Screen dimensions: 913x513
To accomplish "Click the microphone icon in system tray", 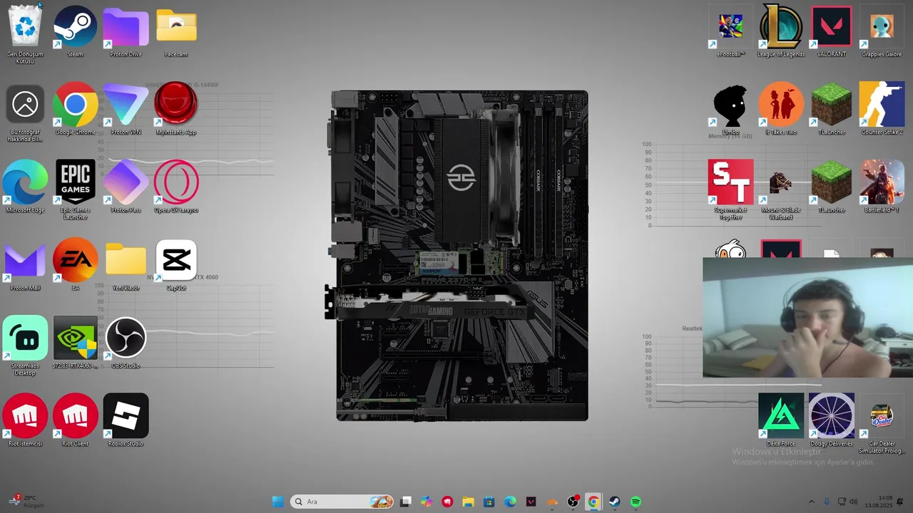I will (827, 502).
